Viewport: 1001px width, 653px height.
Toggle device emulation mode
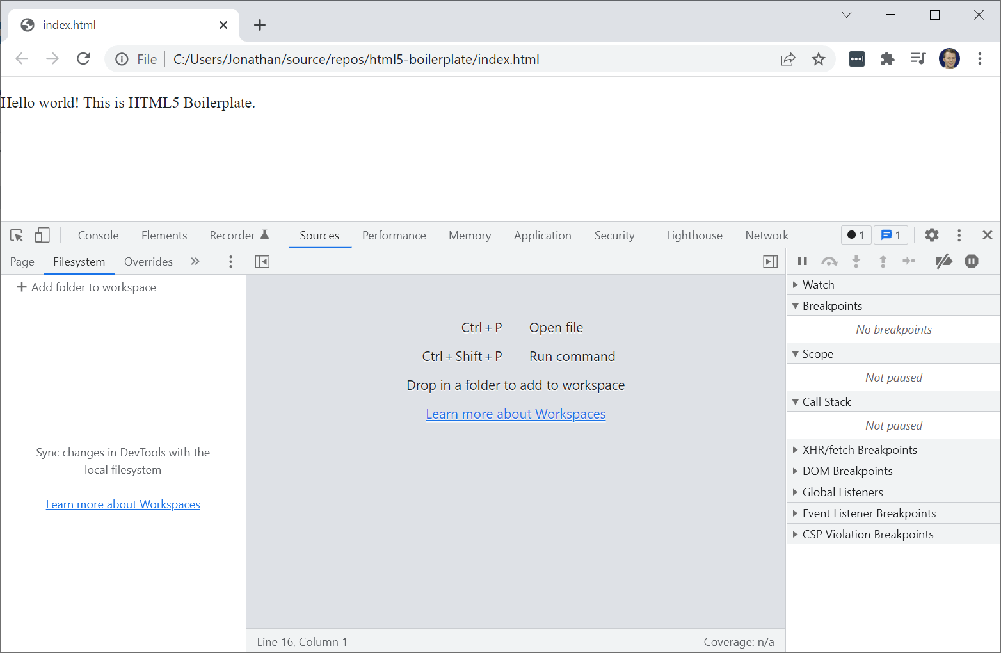click(42, 235)
